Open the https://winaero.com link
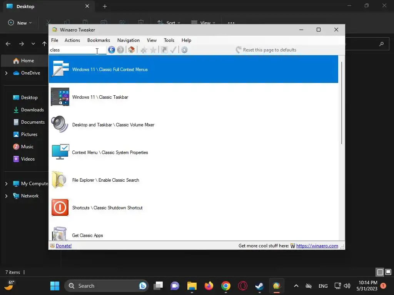The width and height of the screenshot is (394, 295). pos(317,246)
